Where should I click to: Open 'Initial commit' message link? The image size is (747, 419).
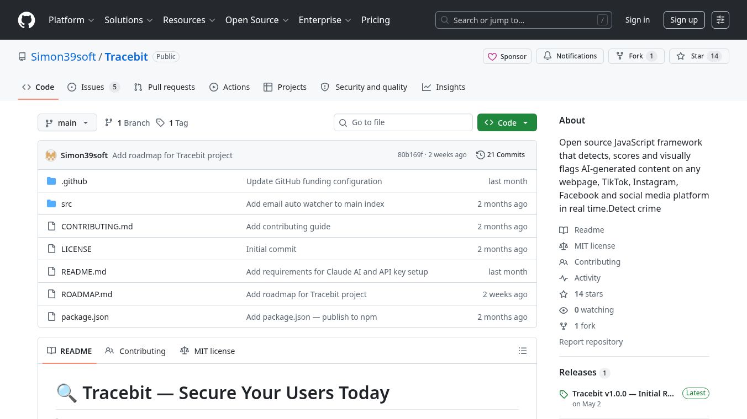pyautogui.click(x=271, y=249)
